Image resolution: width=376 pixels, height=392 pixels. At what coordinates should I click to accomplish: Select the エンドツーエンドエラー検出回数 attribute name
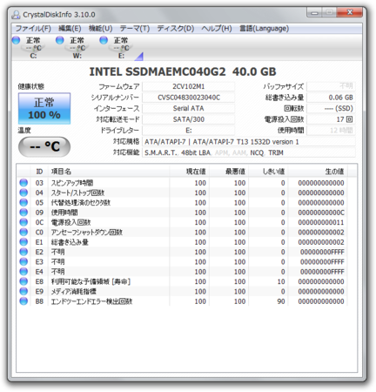pos(91,301)
